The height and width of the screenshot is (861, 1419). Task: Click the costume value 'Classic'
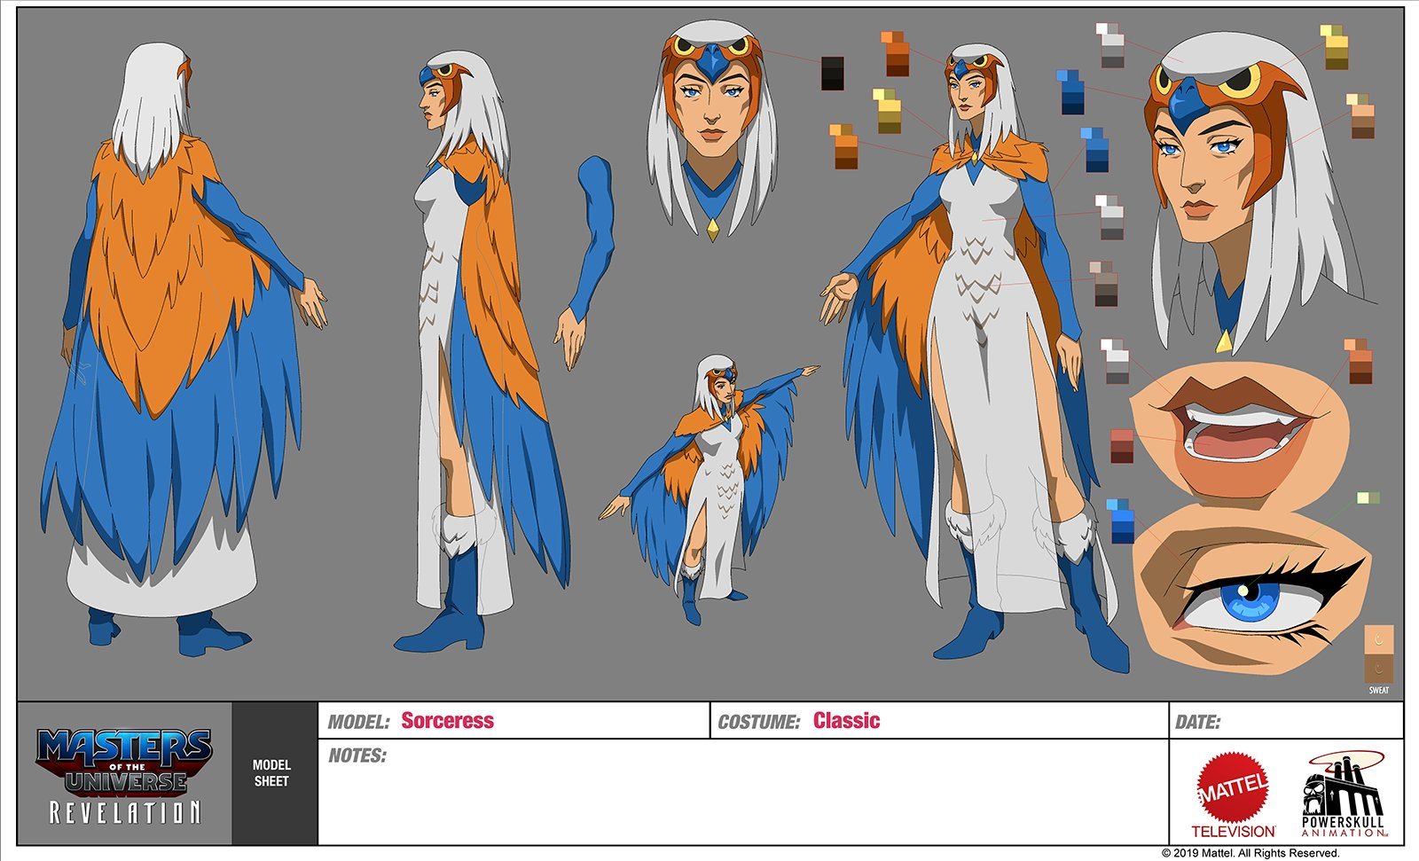(x=847, y=721)
